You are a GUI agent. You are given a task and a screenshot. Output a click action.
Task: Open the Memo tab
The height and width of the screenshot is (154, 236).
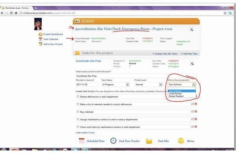[186, 141]
